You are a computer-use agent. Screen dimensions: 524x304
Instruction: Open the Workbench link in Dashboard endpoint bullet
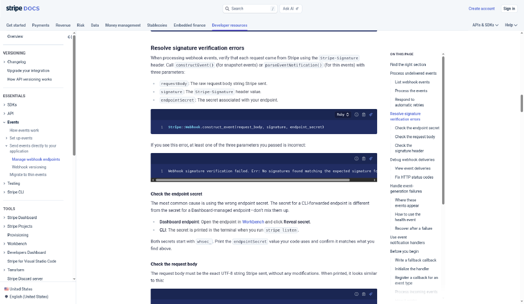tap(253, 222)
